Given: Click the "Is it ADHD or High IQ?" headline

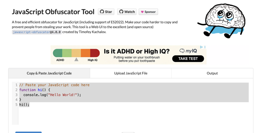Looking at the screenshot, I should [137, 51].
